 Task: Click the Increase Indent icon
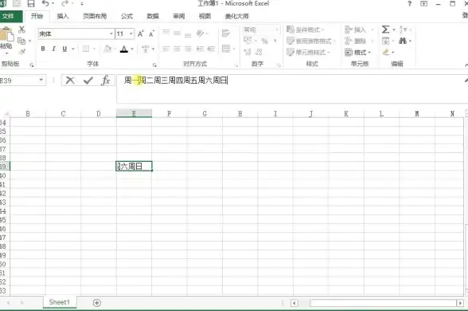pos(211,49)
